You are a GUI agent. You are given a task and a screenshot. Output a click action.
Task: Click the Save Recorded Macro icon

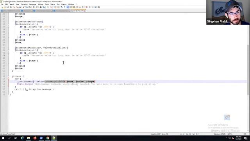point(99,7)
